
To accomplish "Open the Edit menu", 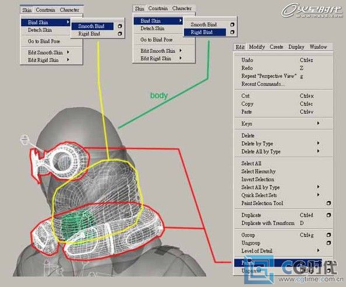I will [x=240, y=47].
